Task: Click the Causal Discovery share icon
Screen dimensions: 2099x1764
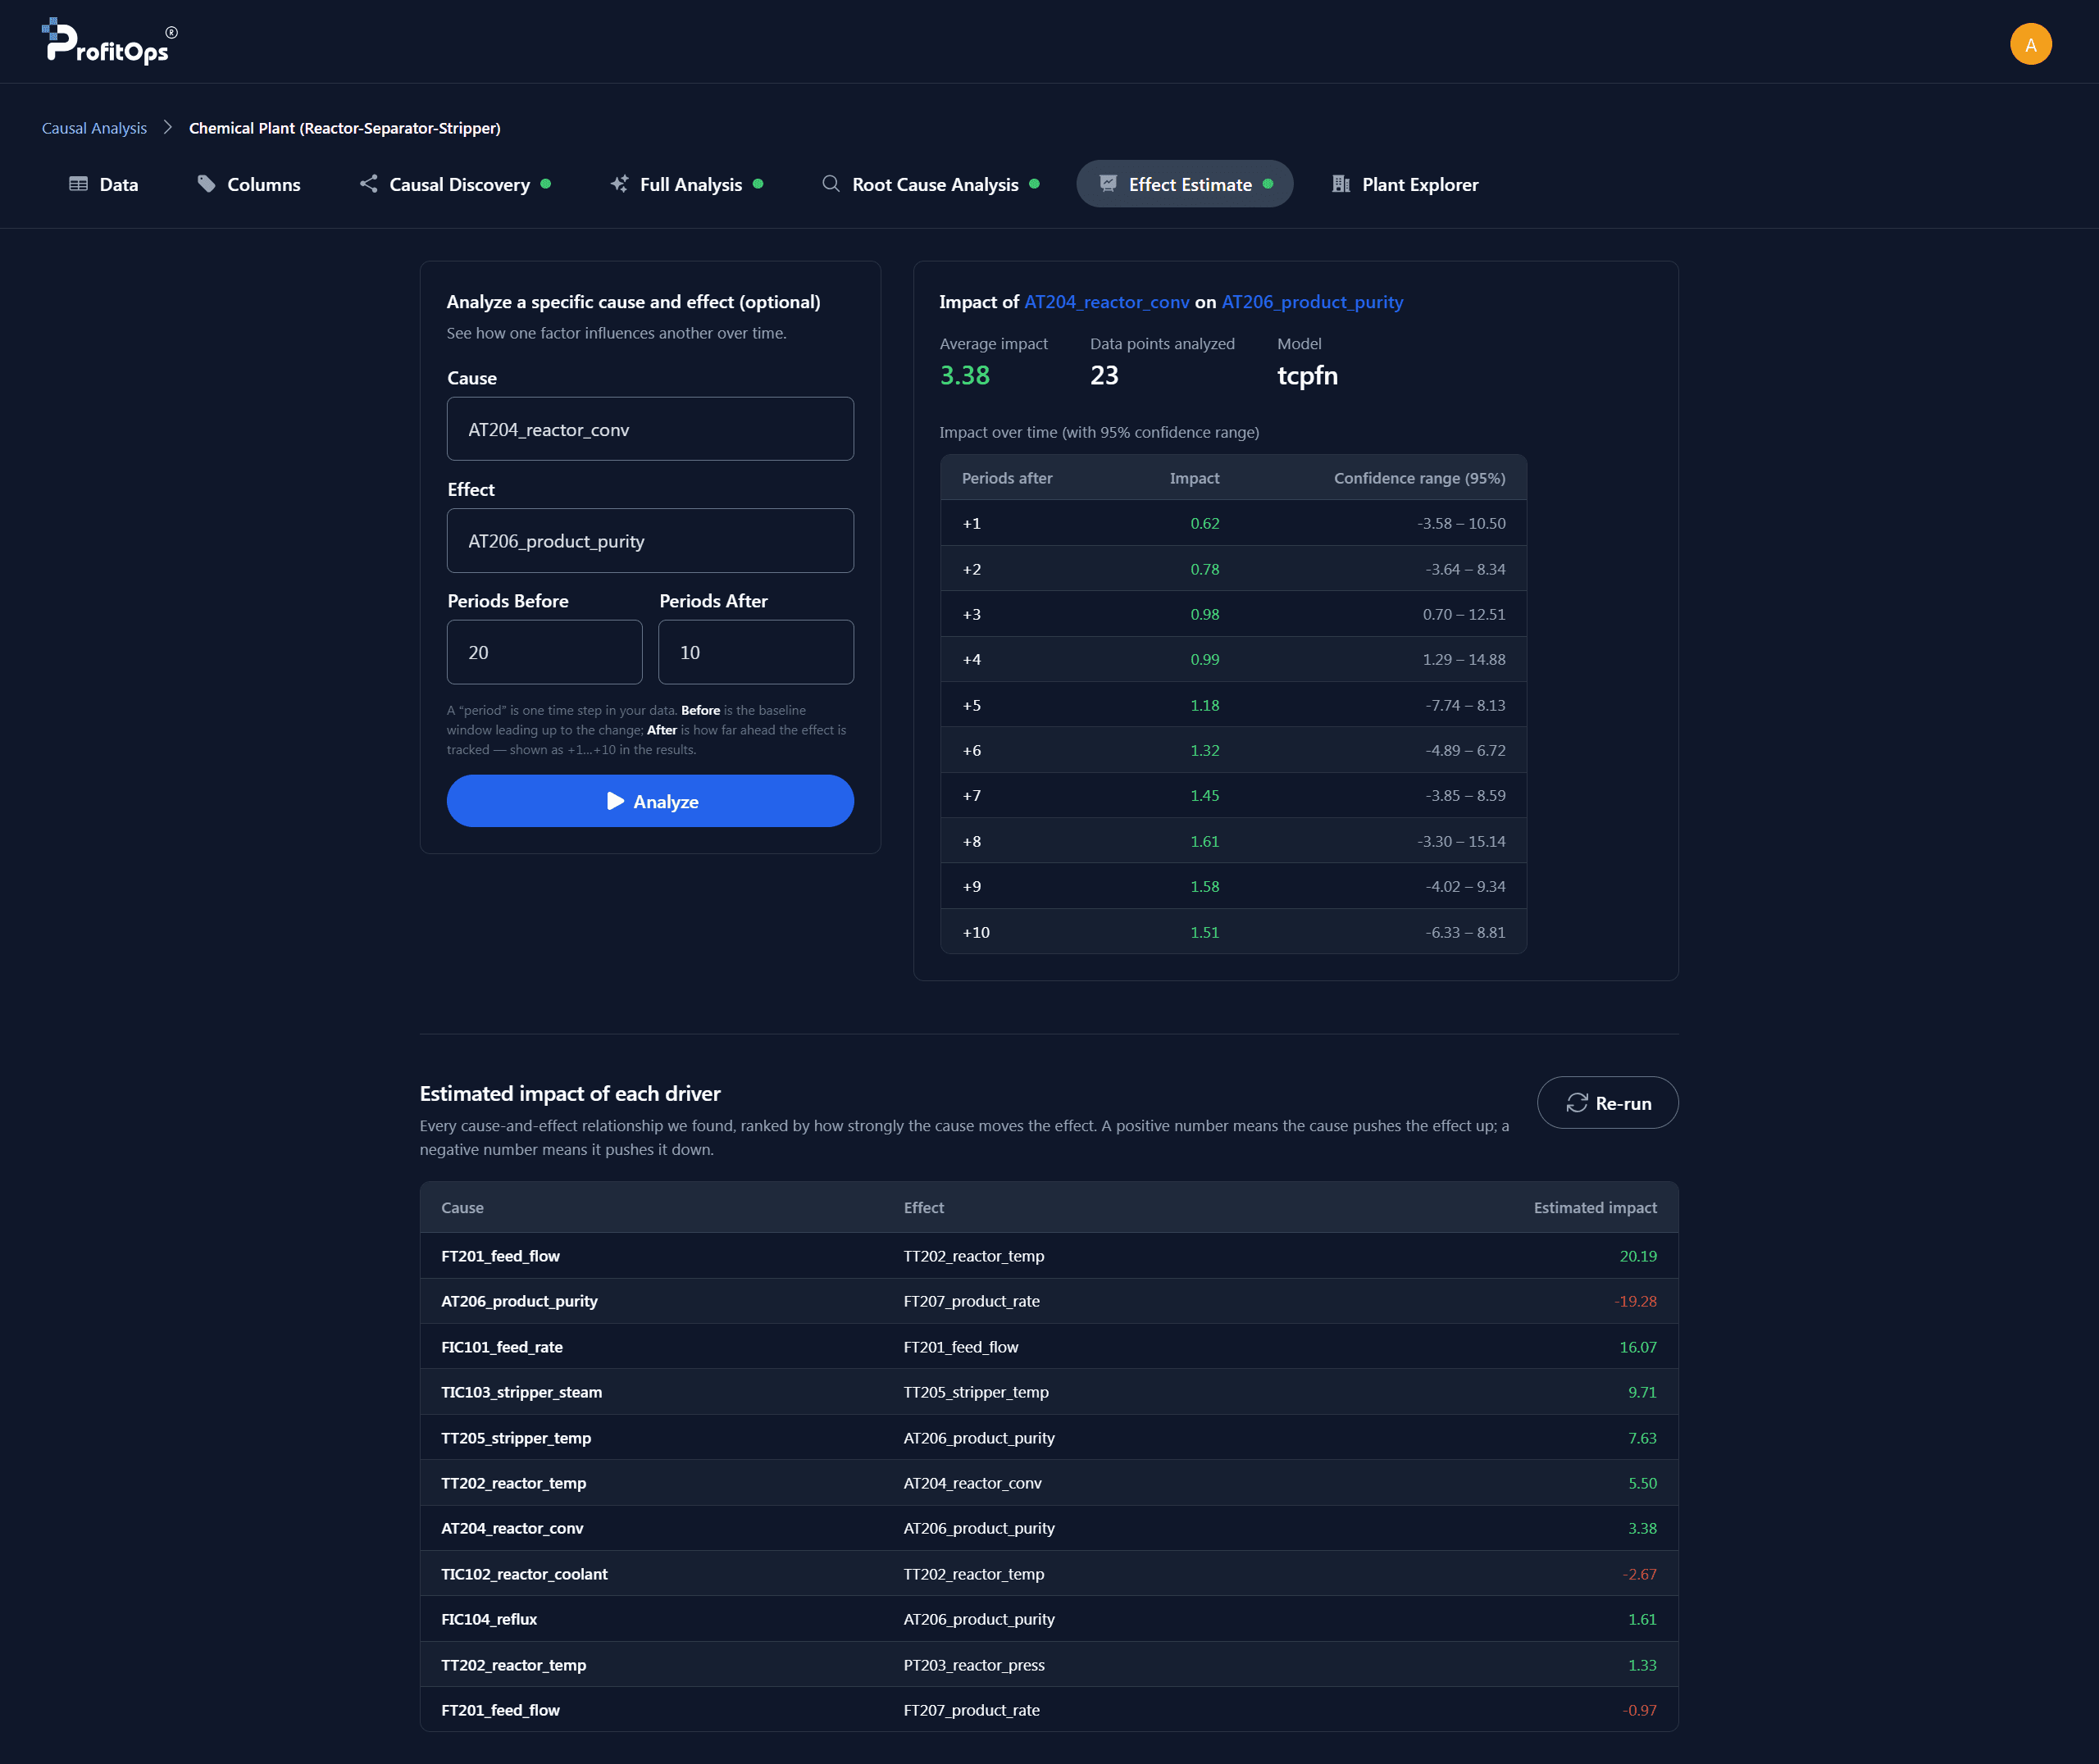Action: coord(369,184)
